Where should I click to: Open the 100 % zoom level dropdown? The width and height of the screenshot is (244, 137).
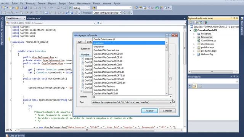[15, 130]
